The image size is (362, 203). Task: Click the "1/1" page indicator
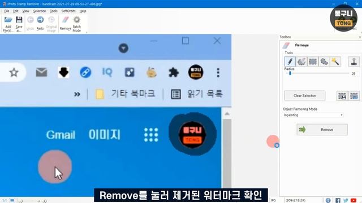point(5,201)
